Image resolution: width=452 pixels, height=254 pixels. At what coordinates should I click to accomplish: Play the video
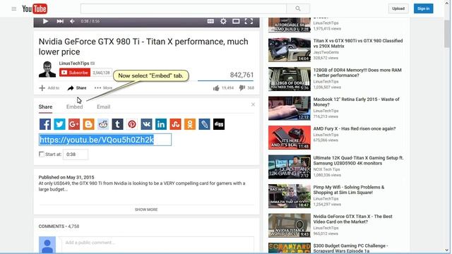(x=45, y=21)
